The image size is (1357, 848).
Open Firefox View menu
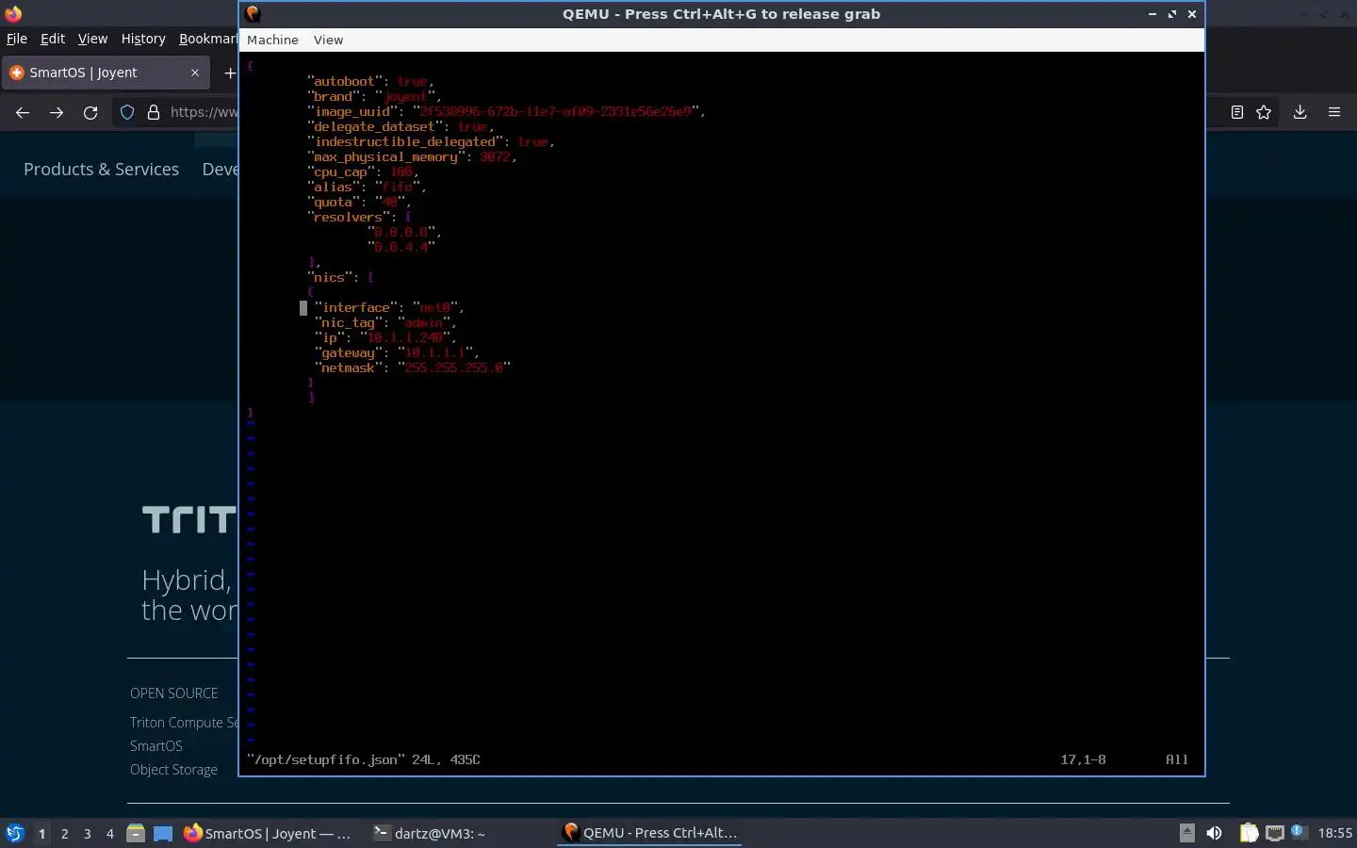[92, 39]
